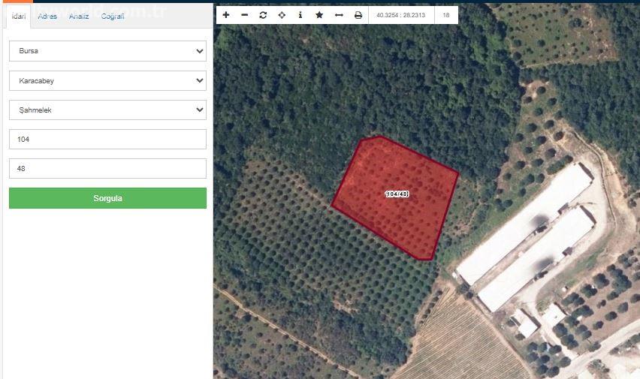Click the zoom in plus icon
The height and width of the screenshot is (379, 640).
point(226,15)
